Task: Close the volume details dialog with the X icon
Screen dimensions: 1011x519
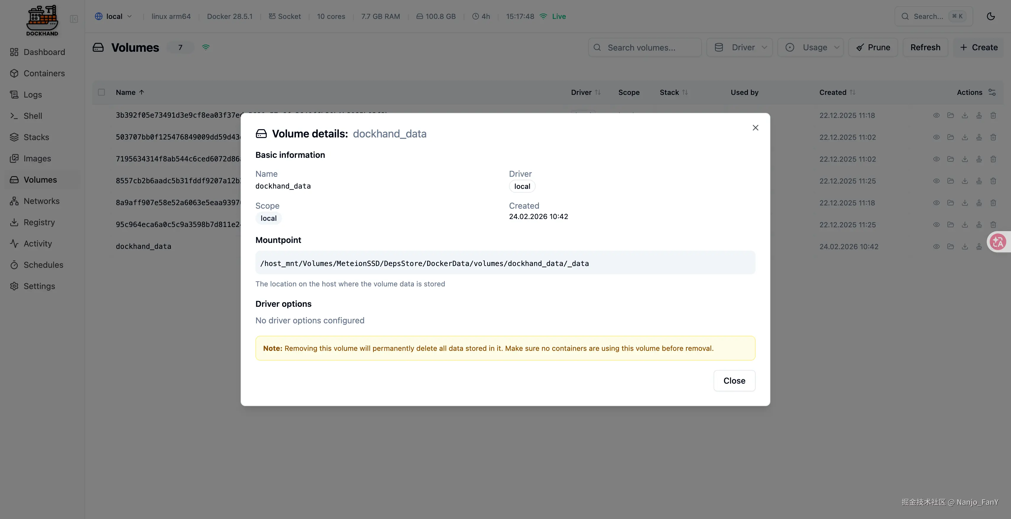Action: coord(755,128)
